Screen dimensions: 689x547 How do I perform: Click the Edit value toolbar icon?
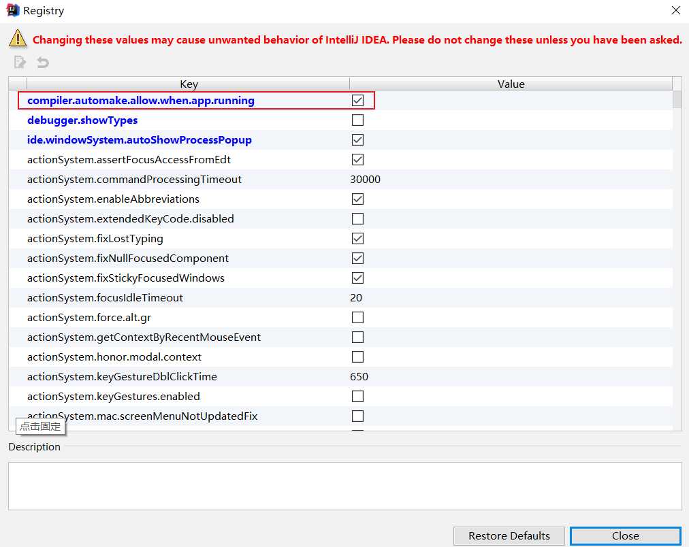point(20,63)
